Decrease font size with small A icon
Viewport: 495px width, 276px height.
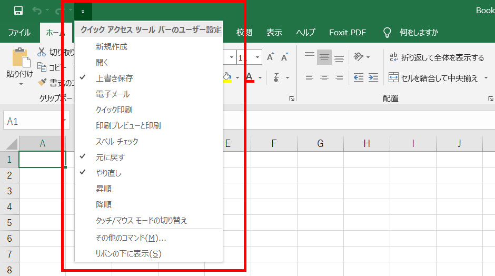[x=285, y=57]
